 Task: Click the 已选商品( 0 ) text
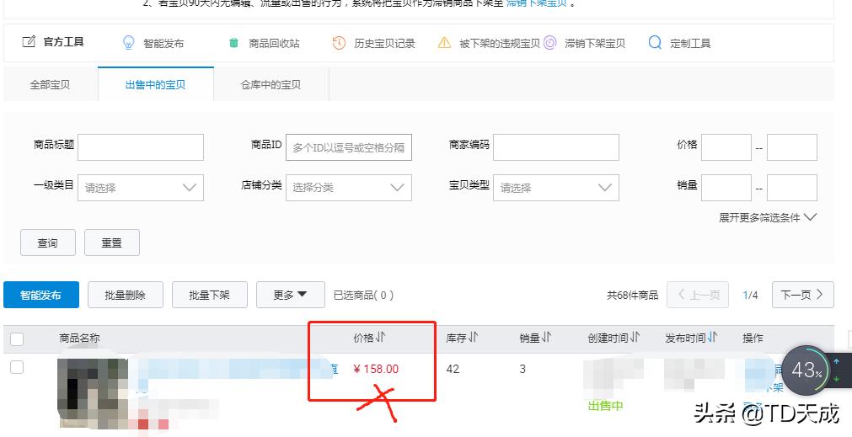click(x=363, y=296)
